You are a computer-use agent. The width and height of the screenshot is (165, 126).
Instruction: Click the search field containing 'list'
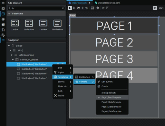click(36, 8)
